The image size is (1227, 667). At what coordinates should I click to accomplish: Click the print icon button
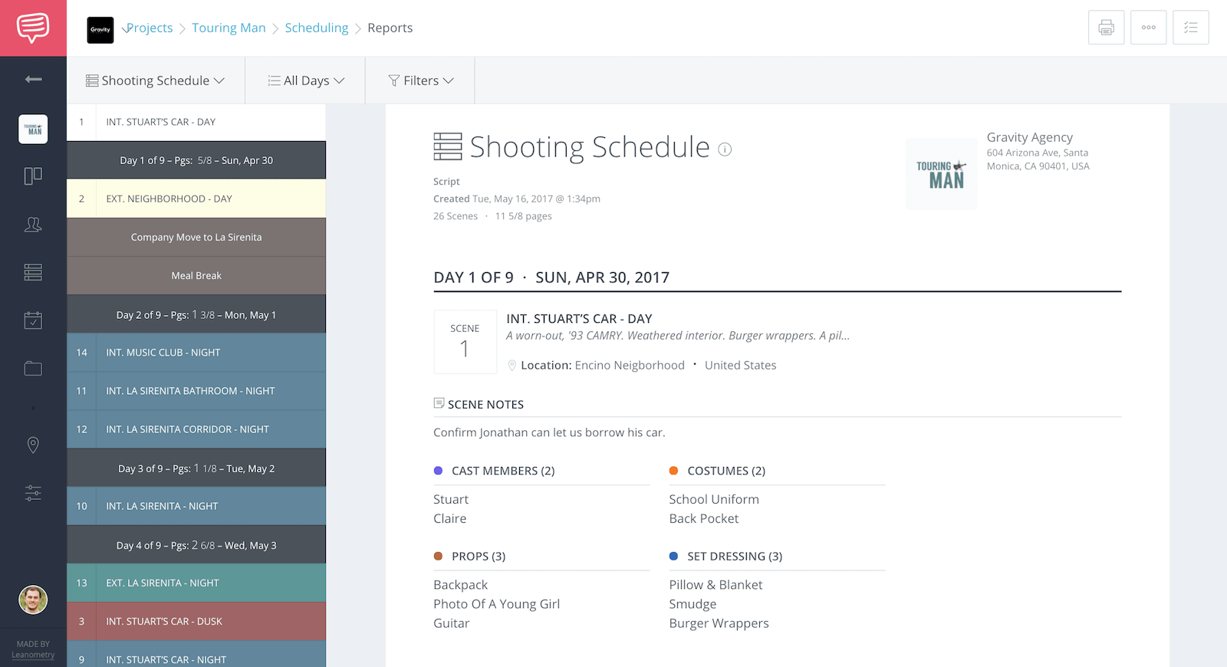(1106, 28)
